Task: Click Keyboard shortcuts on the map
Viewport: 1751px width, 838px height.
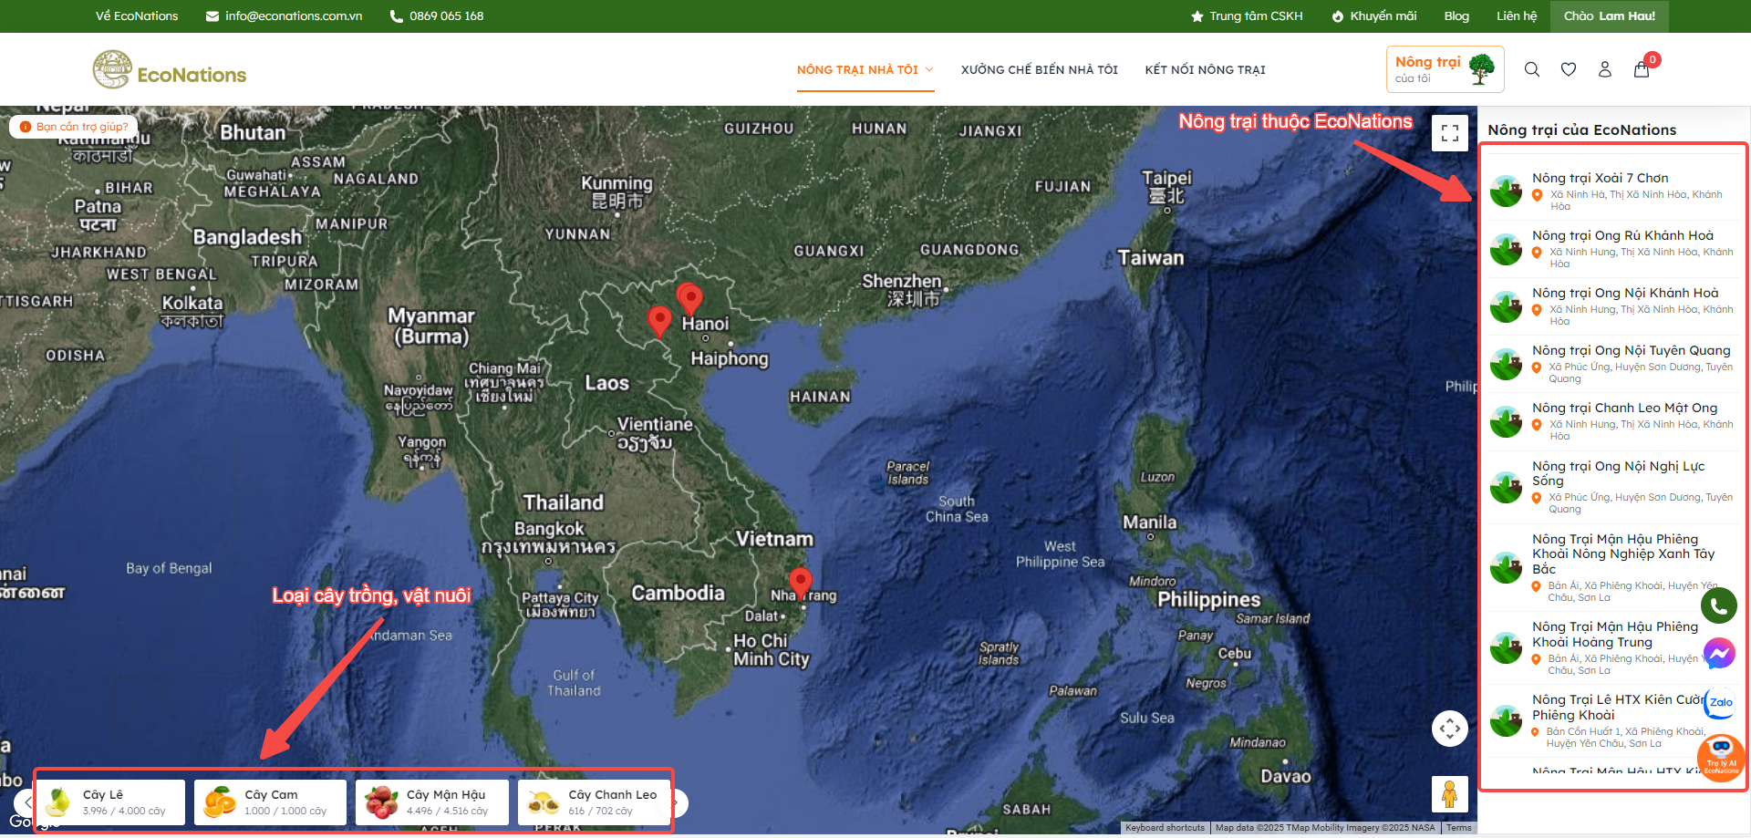Action: pyautogui.click(x=1165, y=828)
